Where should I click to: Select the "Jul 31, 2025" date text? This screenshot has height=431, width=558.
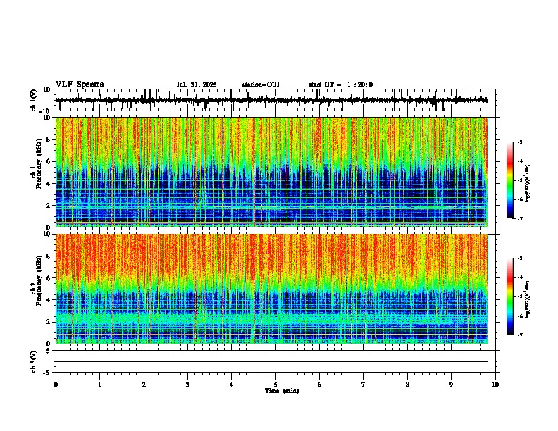(x=197, y=85)
